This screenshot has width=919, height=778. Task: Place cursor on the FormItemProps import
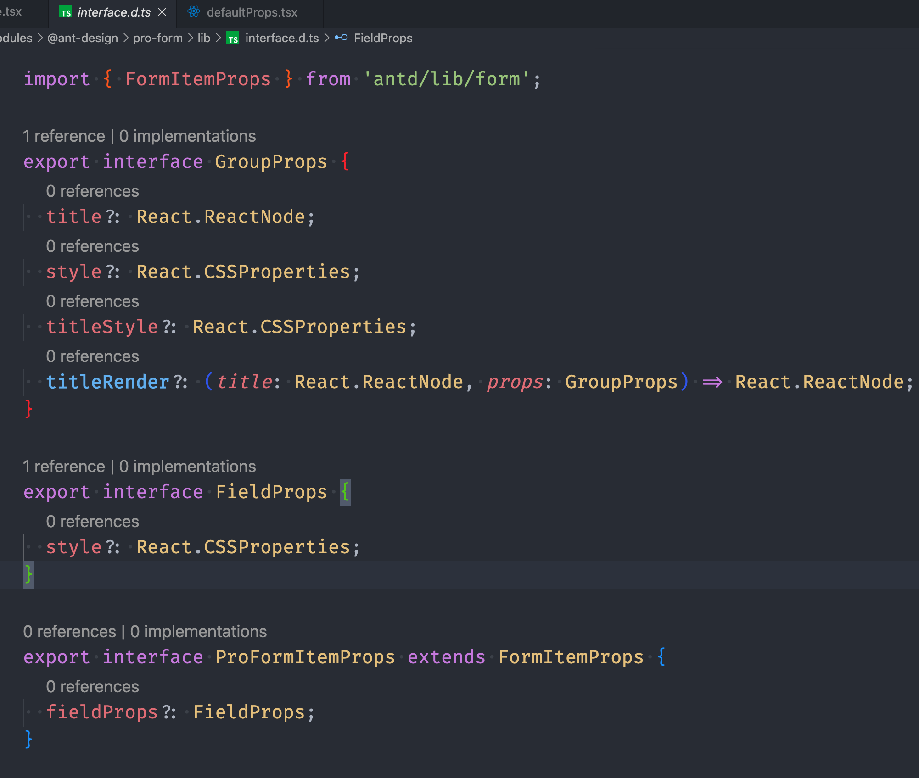pos(198,79)
